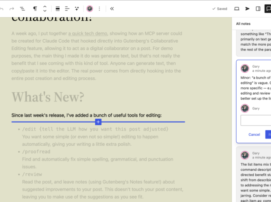Open the device preview icon
The image size is (271, 202).
pyautogui.click(x=237, y=8)
